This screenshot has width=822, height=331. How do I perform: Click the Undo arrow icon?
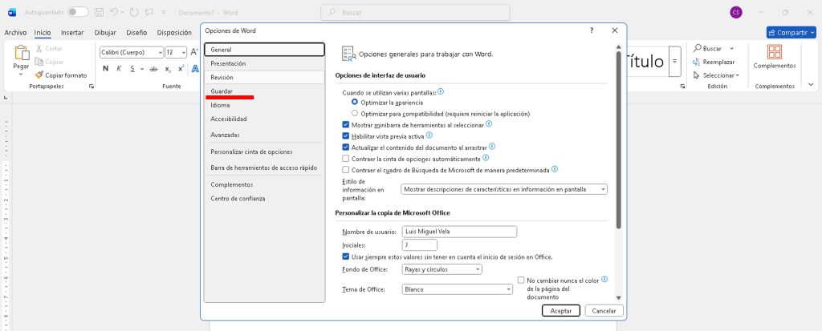114,12
